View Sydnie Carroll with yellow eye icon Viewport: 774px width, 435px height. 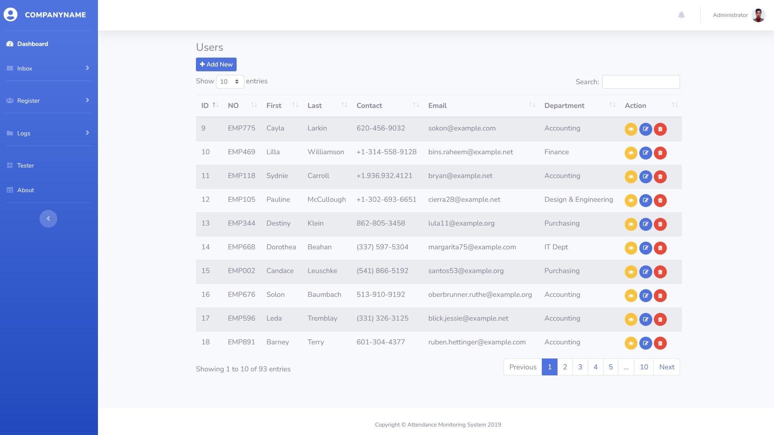coord(631,177)
